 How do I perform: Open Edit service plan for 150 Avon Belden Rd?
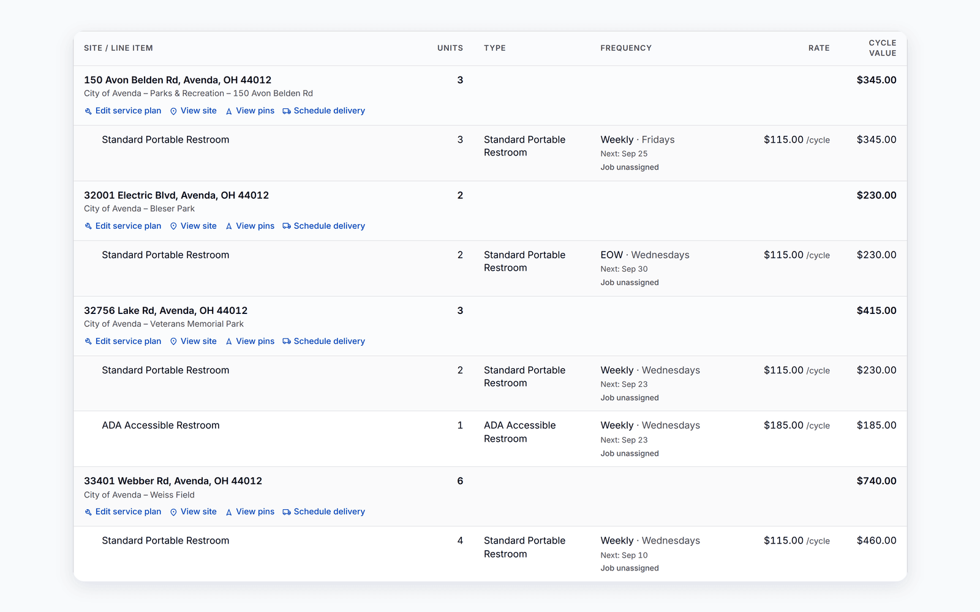pyautogui.click(x=123, y=111)
